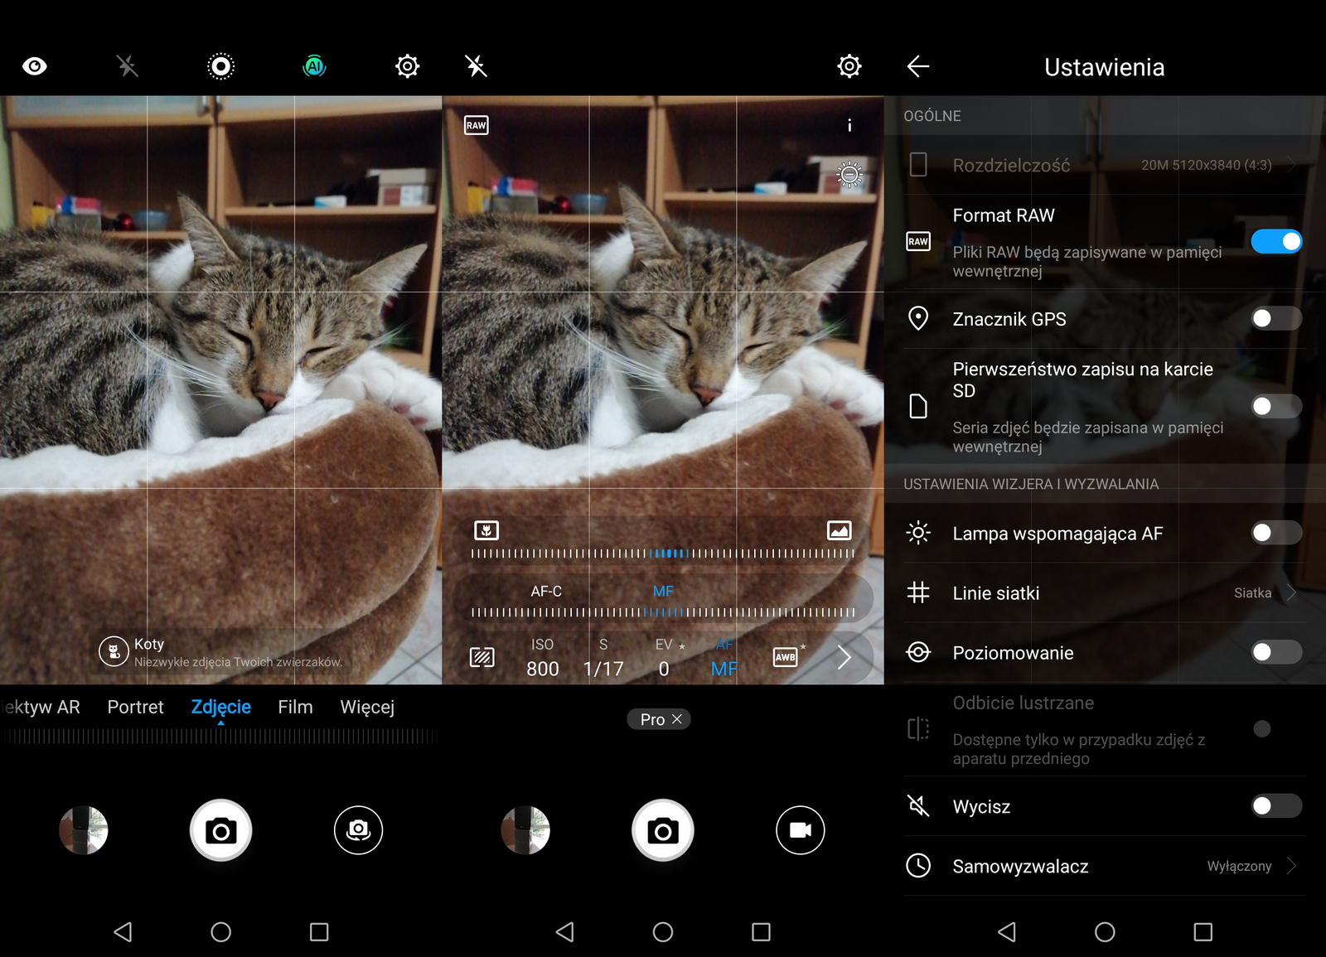The width and height of the screenshot is (1326, 957).
Task: Android back button in Photo screen
Action: tap(123, 932)
